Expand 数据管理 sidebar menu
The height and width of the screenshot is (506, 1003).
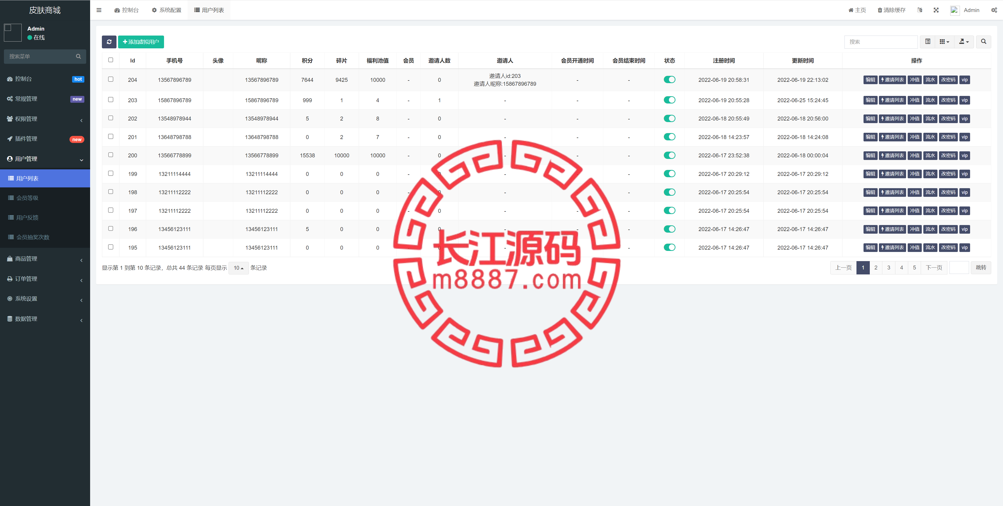(45, 319)
